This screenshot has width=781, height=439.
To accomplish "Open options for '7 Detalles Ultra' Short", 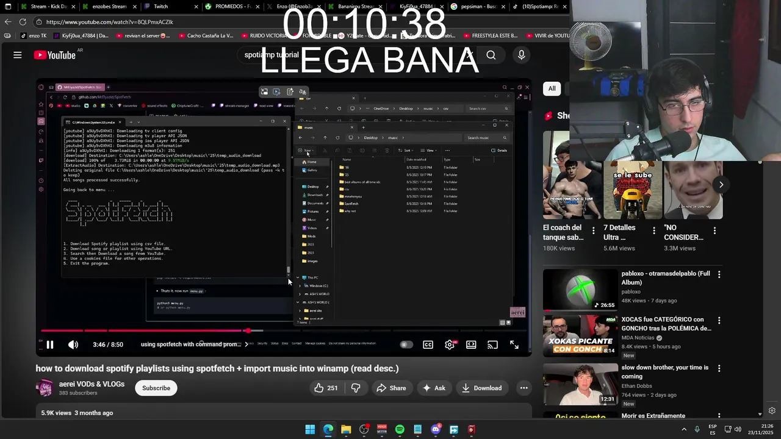I will point(654,231).
